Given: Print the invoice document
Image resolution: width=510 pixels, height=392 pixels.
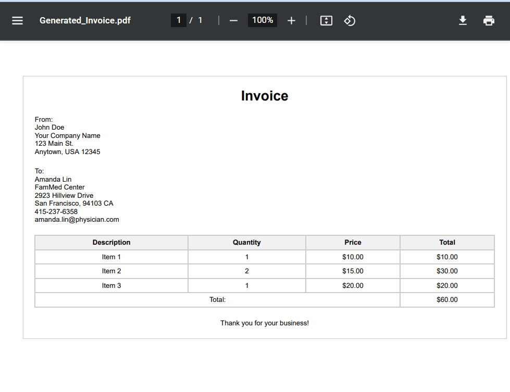Looking at the screenshot, I should (x=488, y=20).
